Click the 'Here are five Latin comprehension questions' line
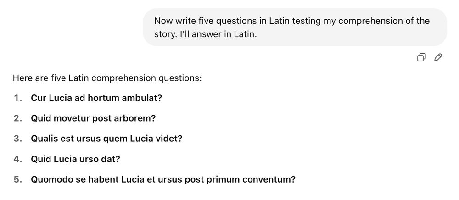The image size is (459, 200). 107,78
